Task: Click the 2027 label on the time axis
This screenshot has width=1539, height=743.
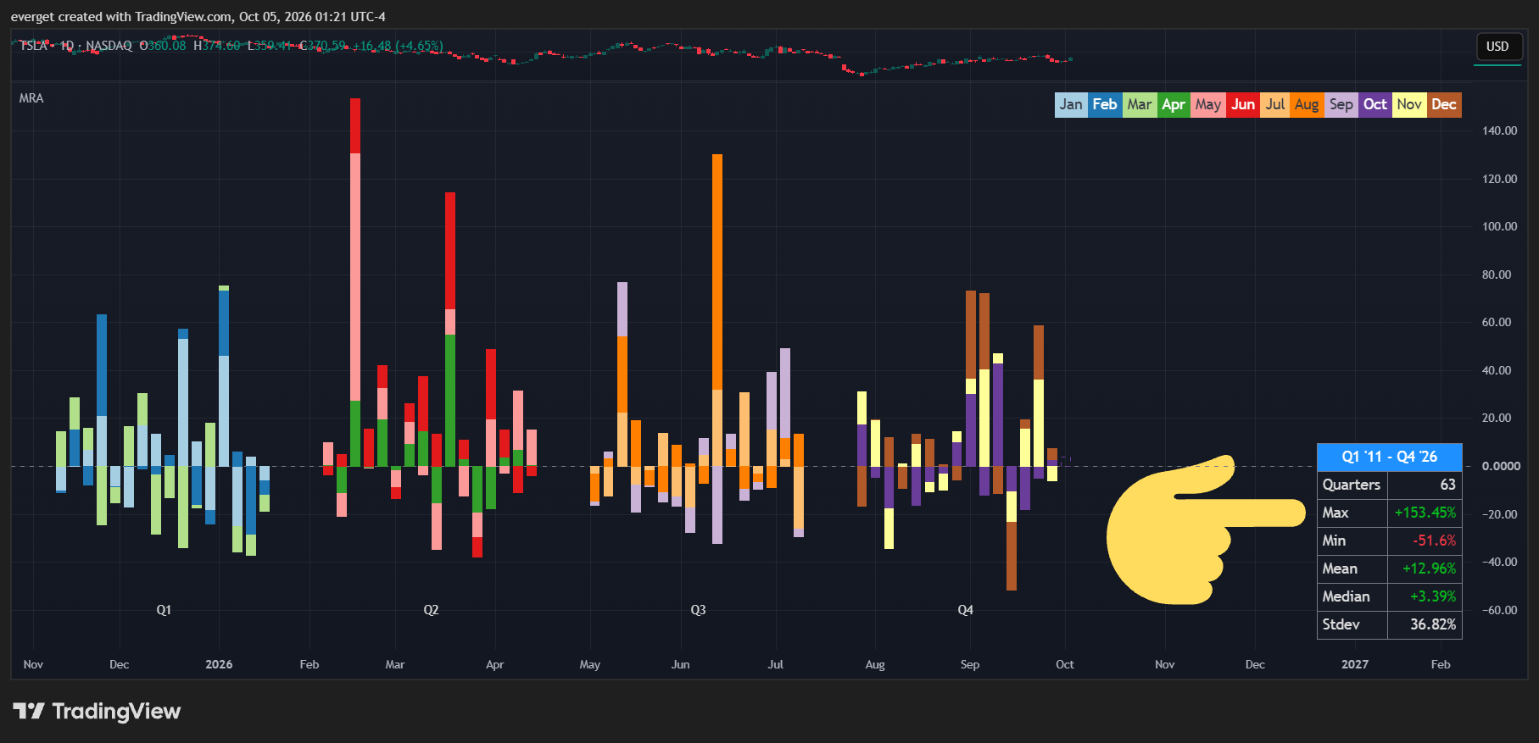Action: point(1355,664)
